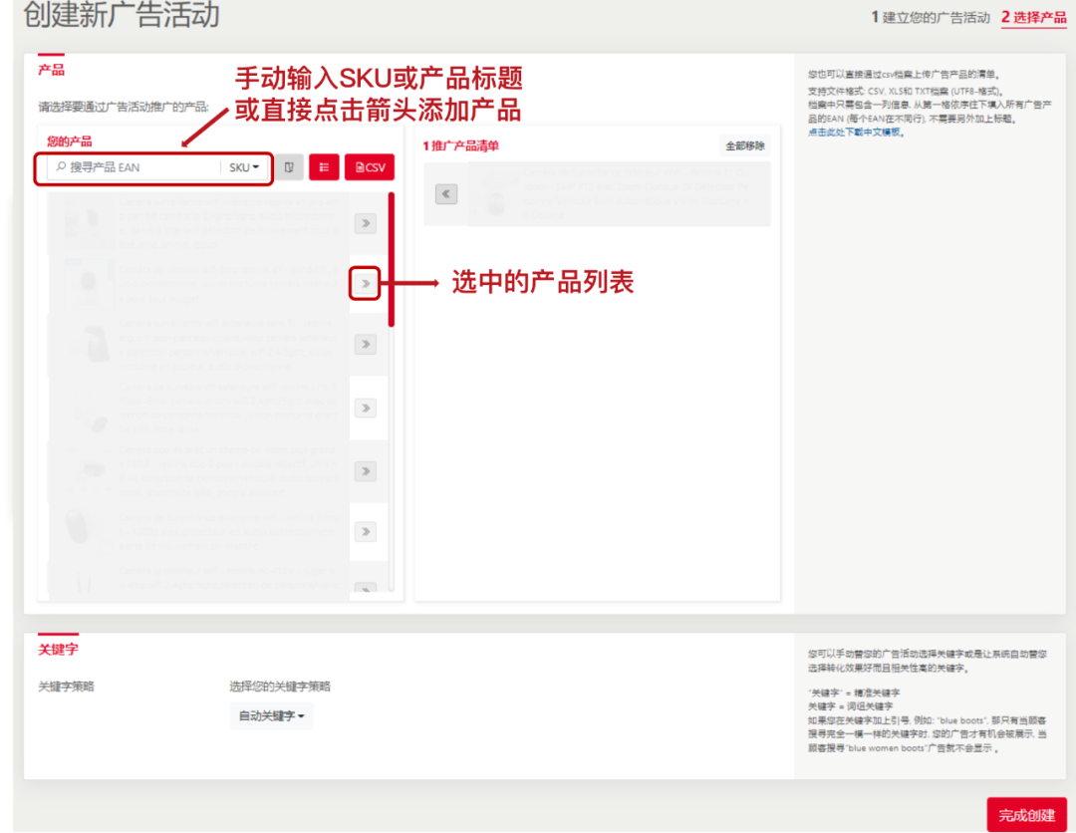The width and height of the screenshot is (1076, 833).
Task: Open the SKU search type dropdown
Action: [x=242, y=167]
